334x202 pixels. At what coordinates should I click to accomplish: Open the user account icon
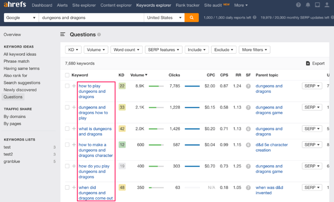pyautogui.click(x=327, y=5)
